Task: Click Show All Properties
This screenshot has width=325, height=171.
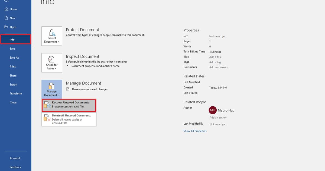Action: 195,131
